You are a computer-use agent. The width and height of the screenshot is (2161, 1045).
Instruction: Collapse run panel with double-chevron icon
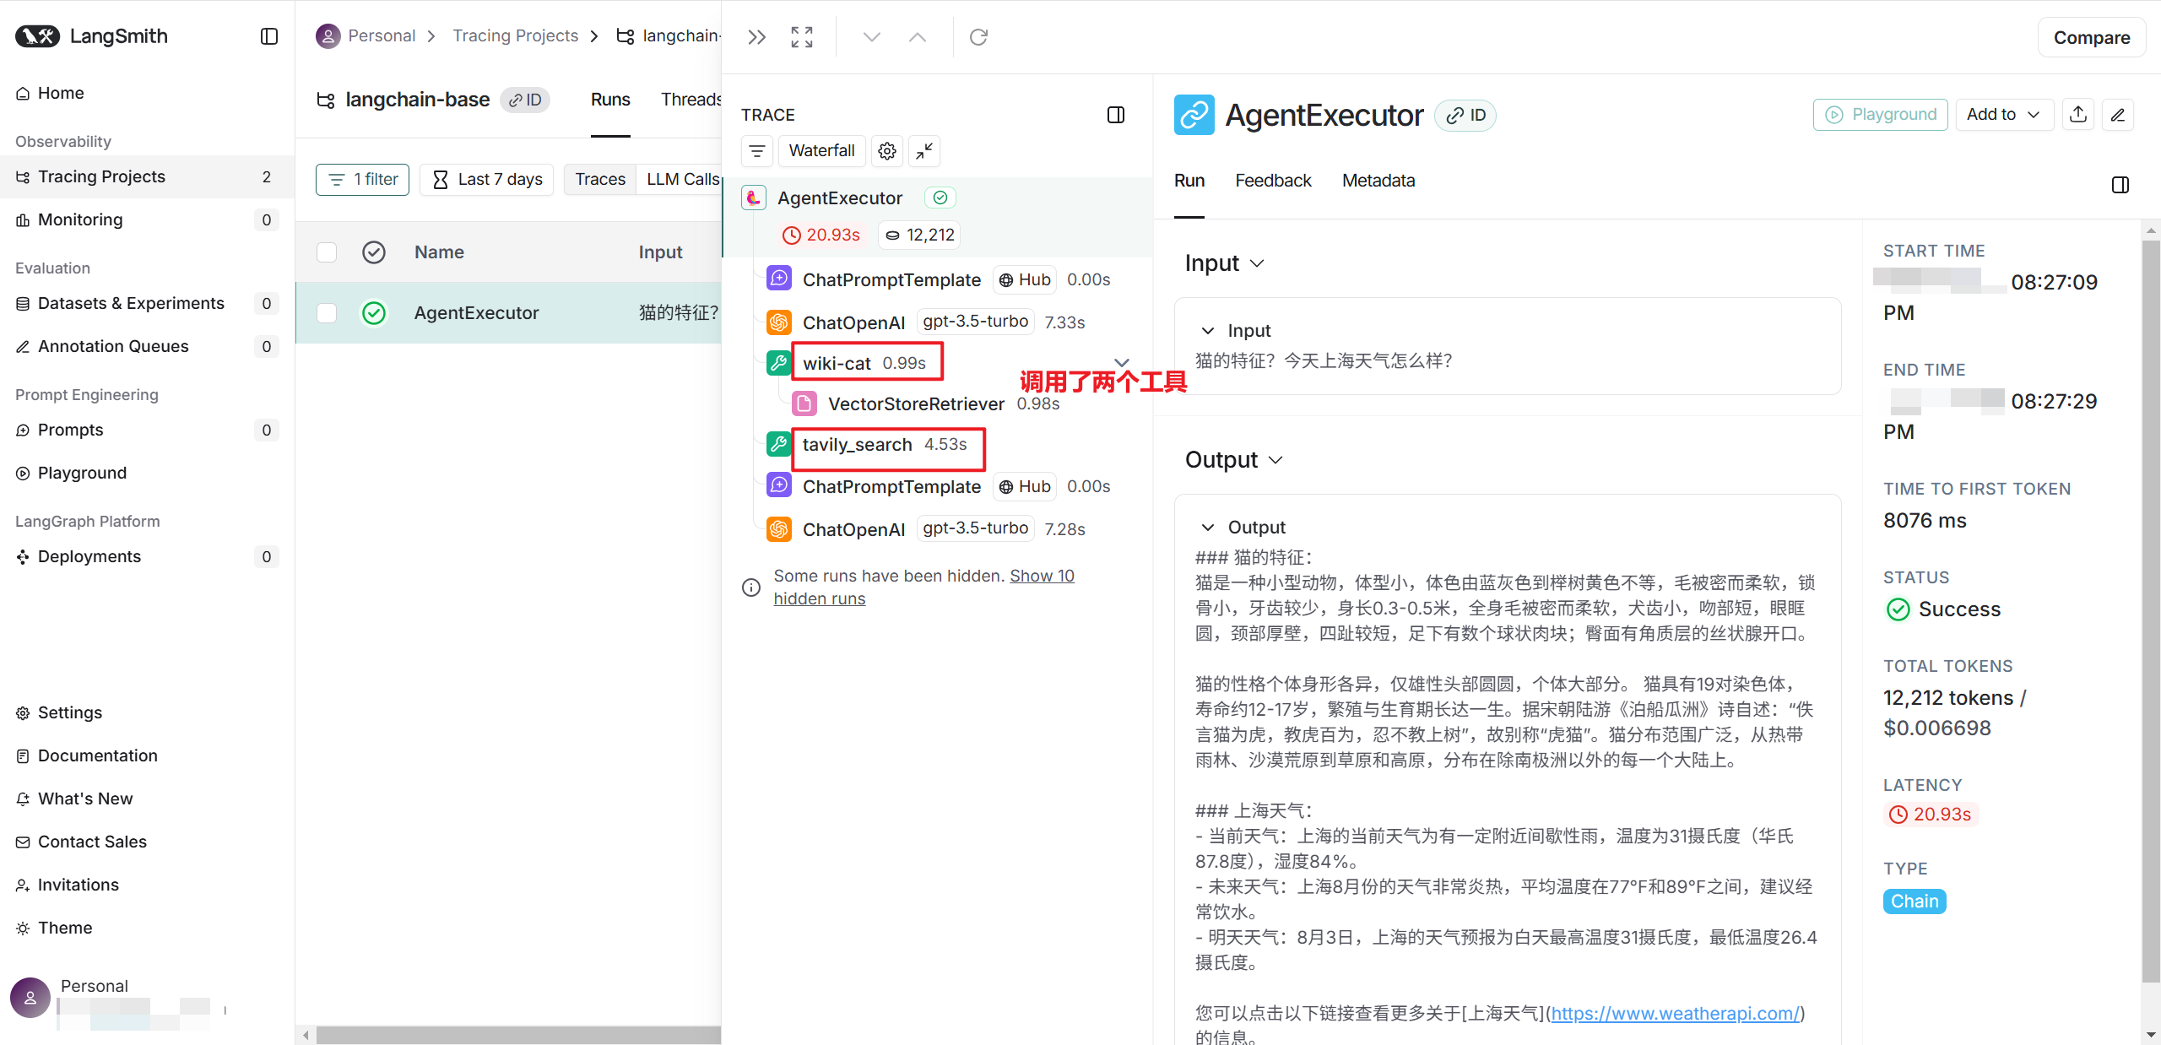click(756, 37)
